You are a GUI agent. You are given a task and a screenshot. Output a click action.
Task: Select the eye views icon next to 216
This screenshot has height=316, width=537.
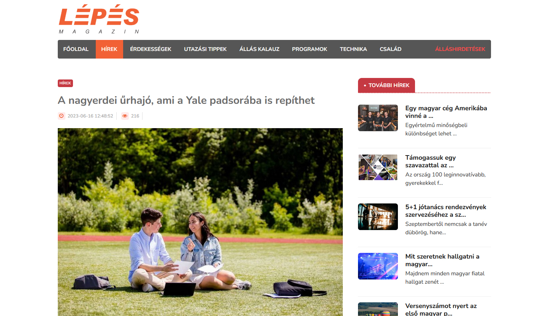click(125, 116)
